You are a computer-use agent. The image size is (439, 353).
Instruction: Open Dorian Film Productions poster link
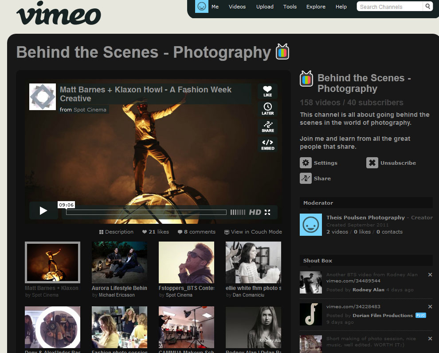click(x=383, y=315)
